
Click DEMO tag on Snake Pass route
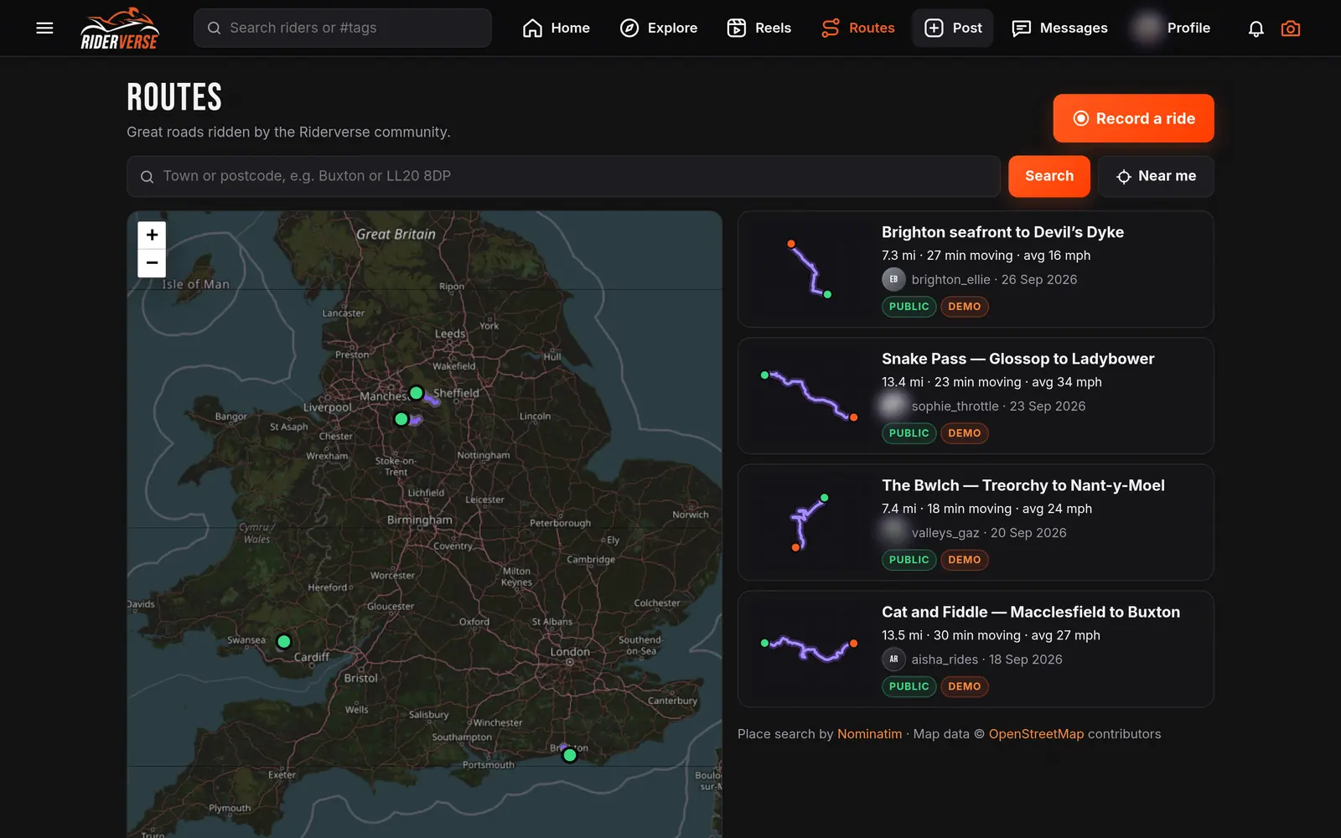(x=965, y=433)
